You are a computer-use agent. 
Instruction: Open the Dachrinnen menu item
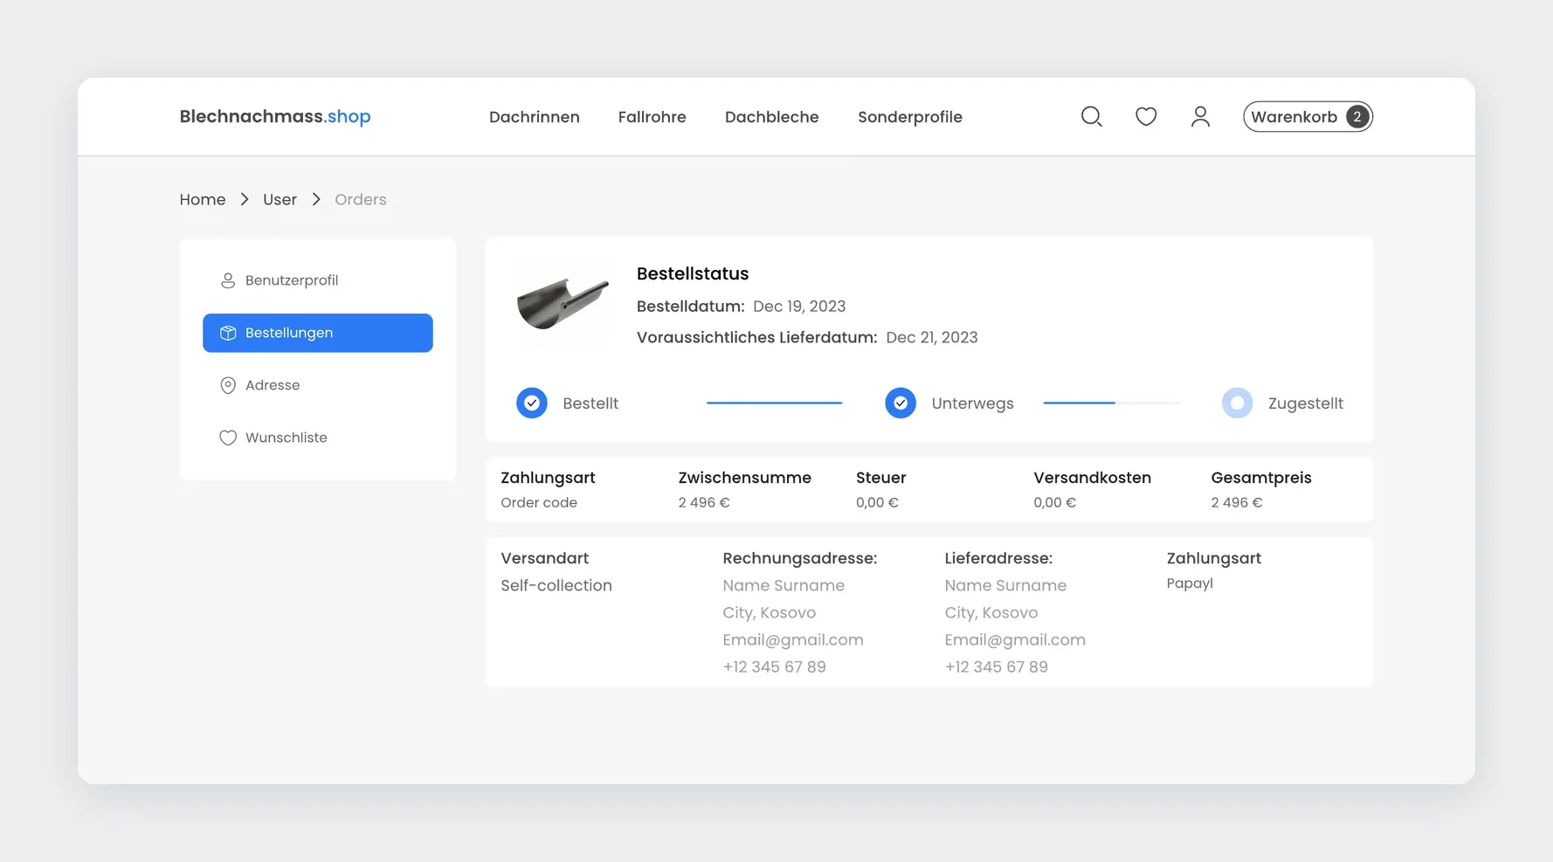tap(535, 117)
